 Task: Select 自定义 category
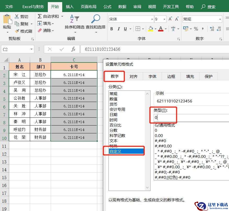click(127, 151)
